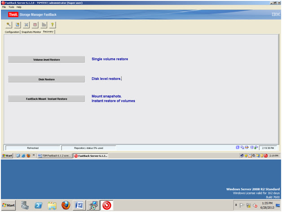Open Server Manager from the outer taskbar

25,205
